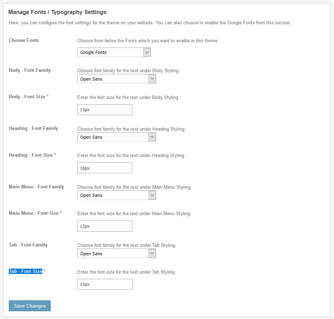Click the Tab - Font Family label
Viewport: 334px width, 319px height.
[x=28, y=245]
